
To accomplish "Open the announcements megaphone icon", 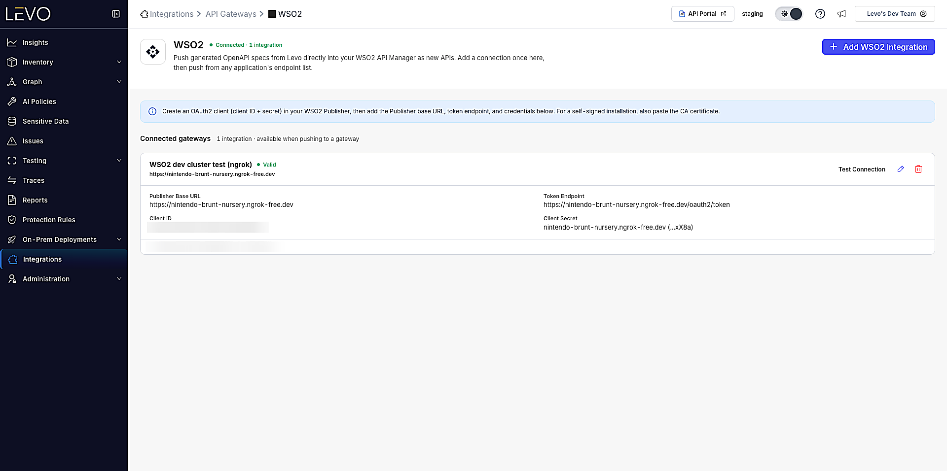I will [841, 14].
